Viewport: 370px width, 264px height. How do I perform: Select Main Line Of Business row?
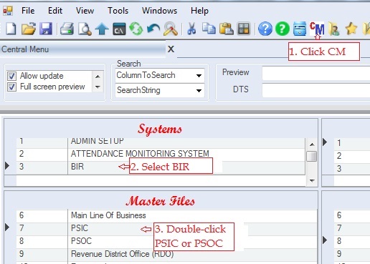click(166, 216)
